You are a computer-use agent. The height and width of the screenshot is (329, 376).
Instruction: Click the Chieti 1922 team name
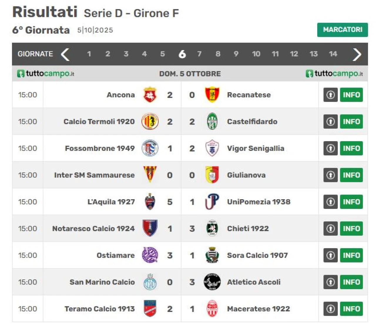point(248,229)
